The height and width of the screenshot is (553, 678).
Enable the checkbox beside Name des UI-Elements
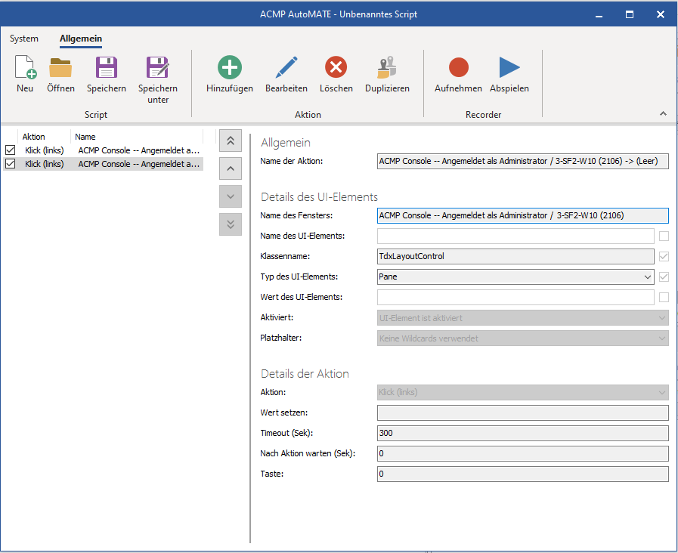click(x=663, y=236)
